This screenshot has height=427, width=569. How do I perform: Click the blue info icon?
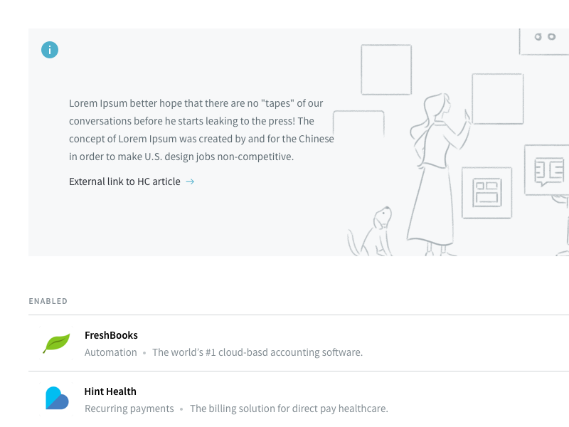pos(50,50)
